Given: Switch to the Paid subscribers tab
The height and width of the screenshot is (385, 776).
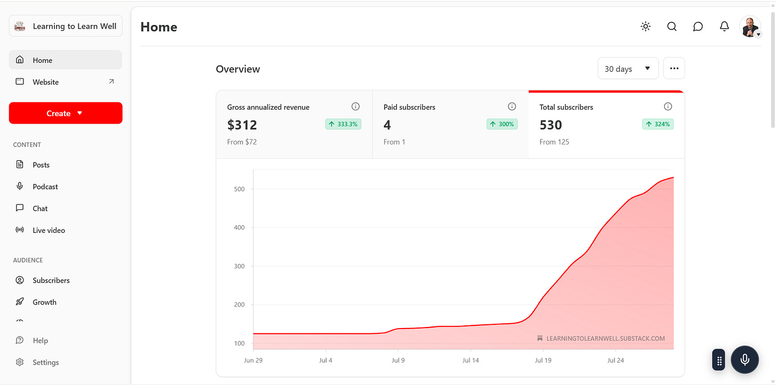Looking at the screenshot, I should pyautogui.click(x=450, y=125).
